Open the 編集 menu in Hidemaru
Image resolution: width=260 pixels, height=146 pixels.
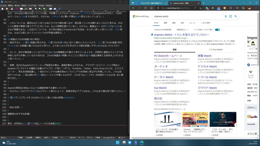point(10,6)
